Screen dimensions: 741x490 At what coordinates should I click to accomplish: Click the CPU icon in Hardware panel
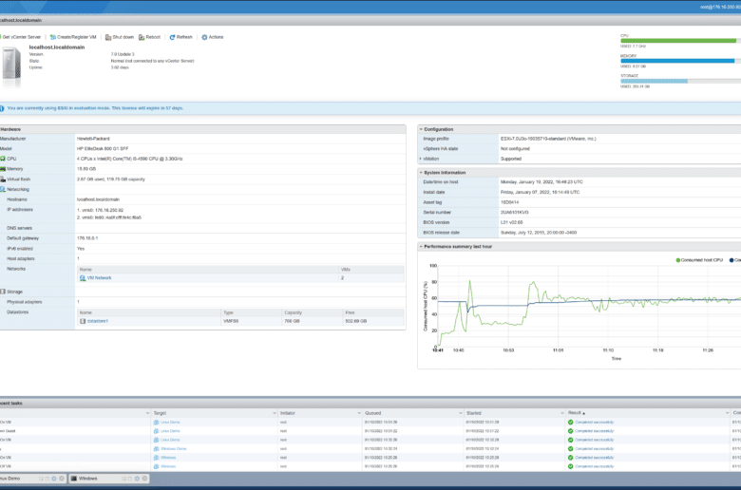[x=3, y=159]
